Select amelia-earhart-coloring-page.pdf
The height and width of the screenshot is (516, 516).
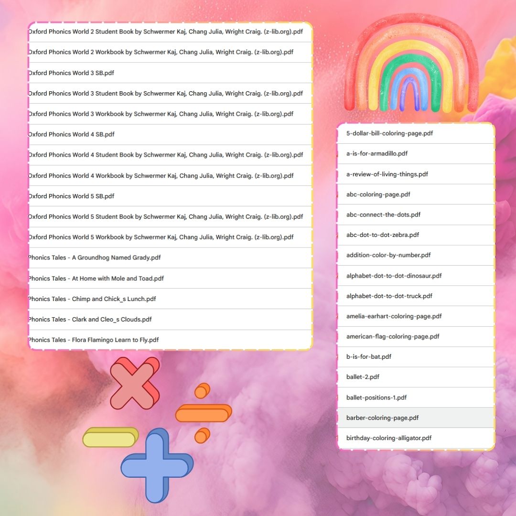[x=394, y=316]
